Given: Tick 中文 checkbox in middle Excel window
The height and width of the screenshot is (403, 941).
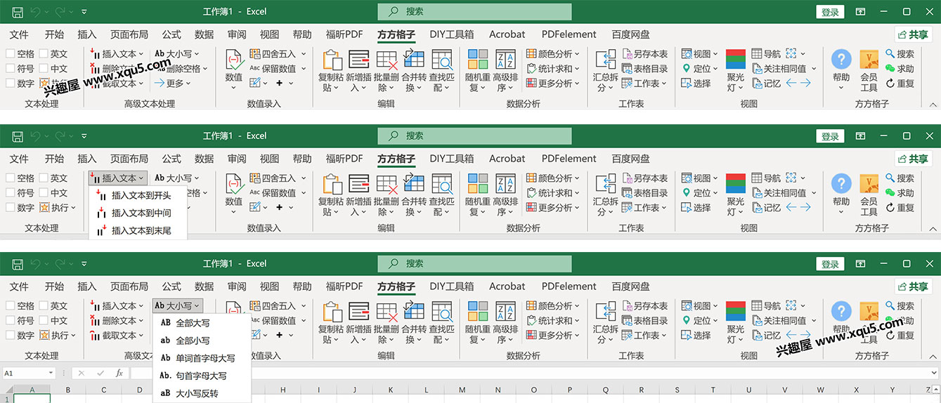Looking at the screenshot, I should coord(44,193).
